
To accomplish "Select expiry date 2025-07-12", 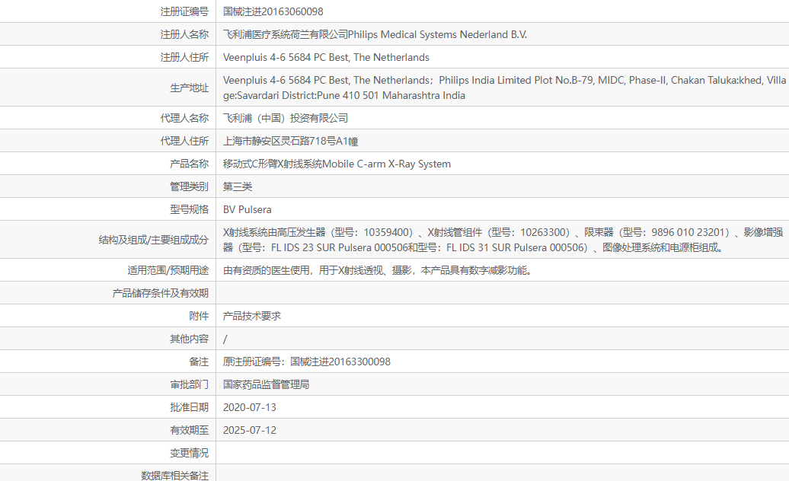I will 250,430.
